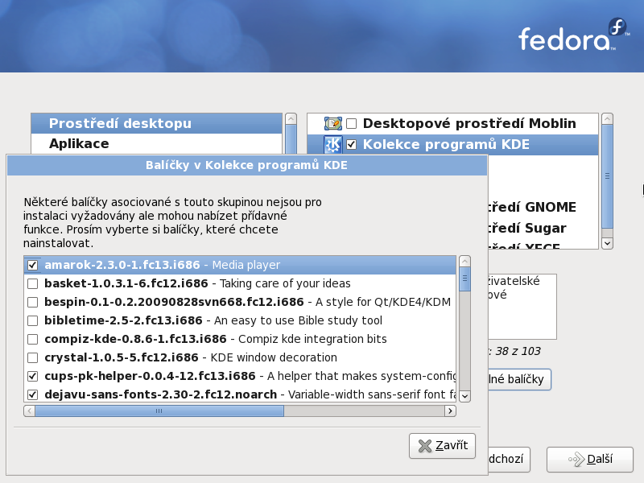The image size is (644, 483).
Task: Click the horizontal scrollbar thumb in dialog
Action: click(159, 411)
